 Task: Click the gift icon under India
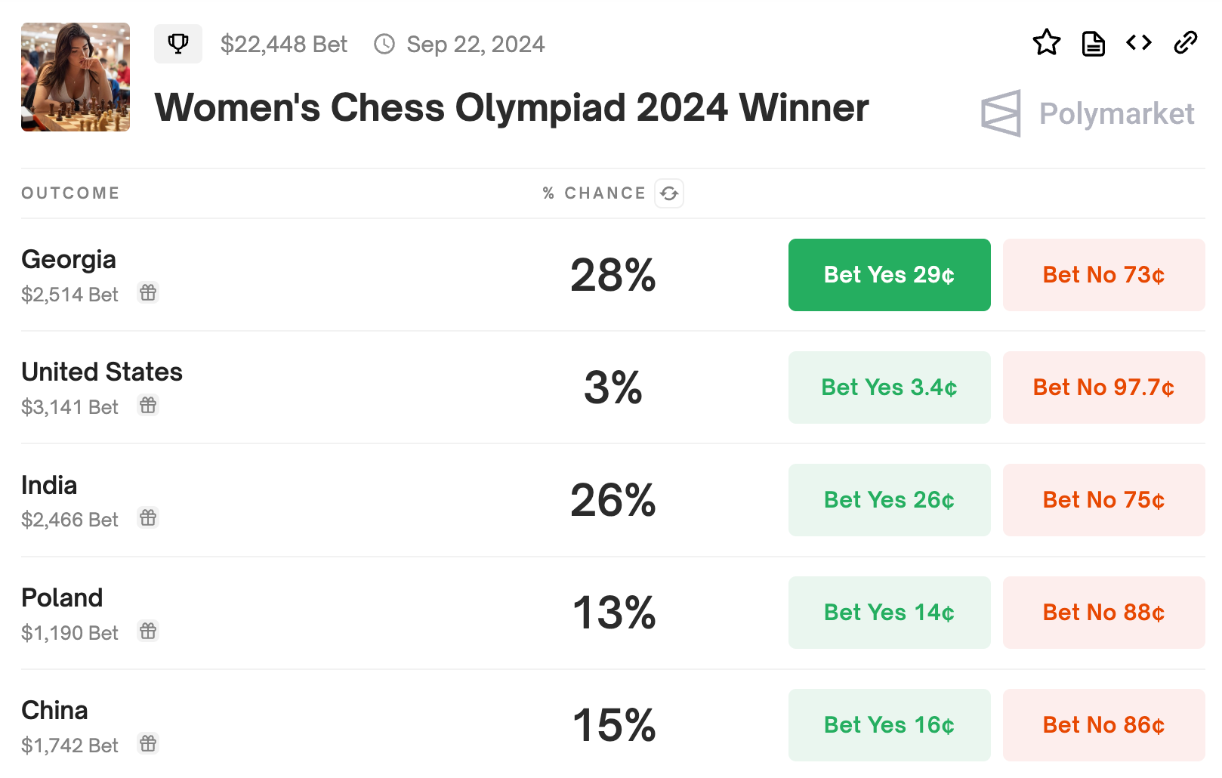pos(148,518)
